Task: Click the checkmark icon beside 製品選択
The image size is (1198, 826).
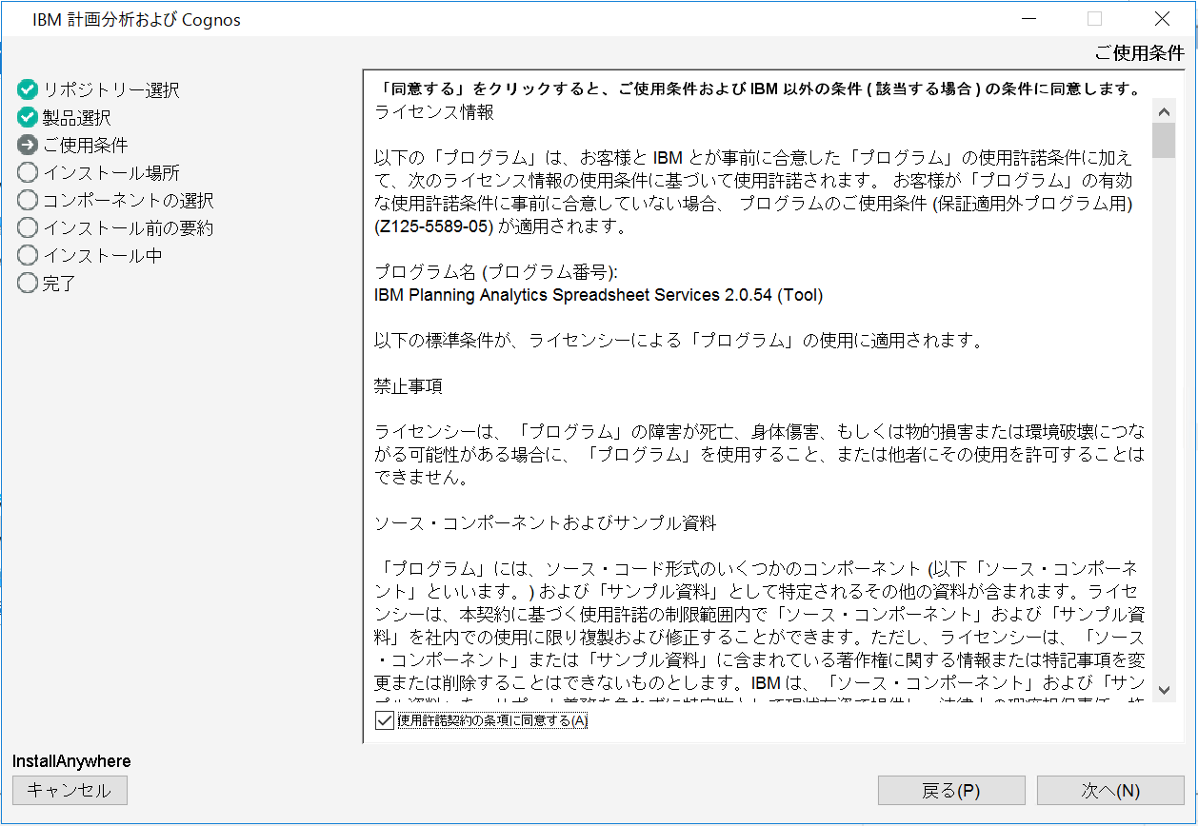Action: pos(28,118)
